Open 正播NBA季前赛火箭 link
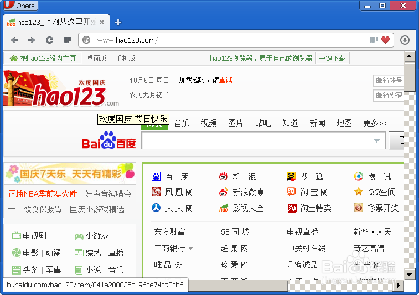Image resolution: width=419 pixels, height=295 pixels. tap(43, 194)
